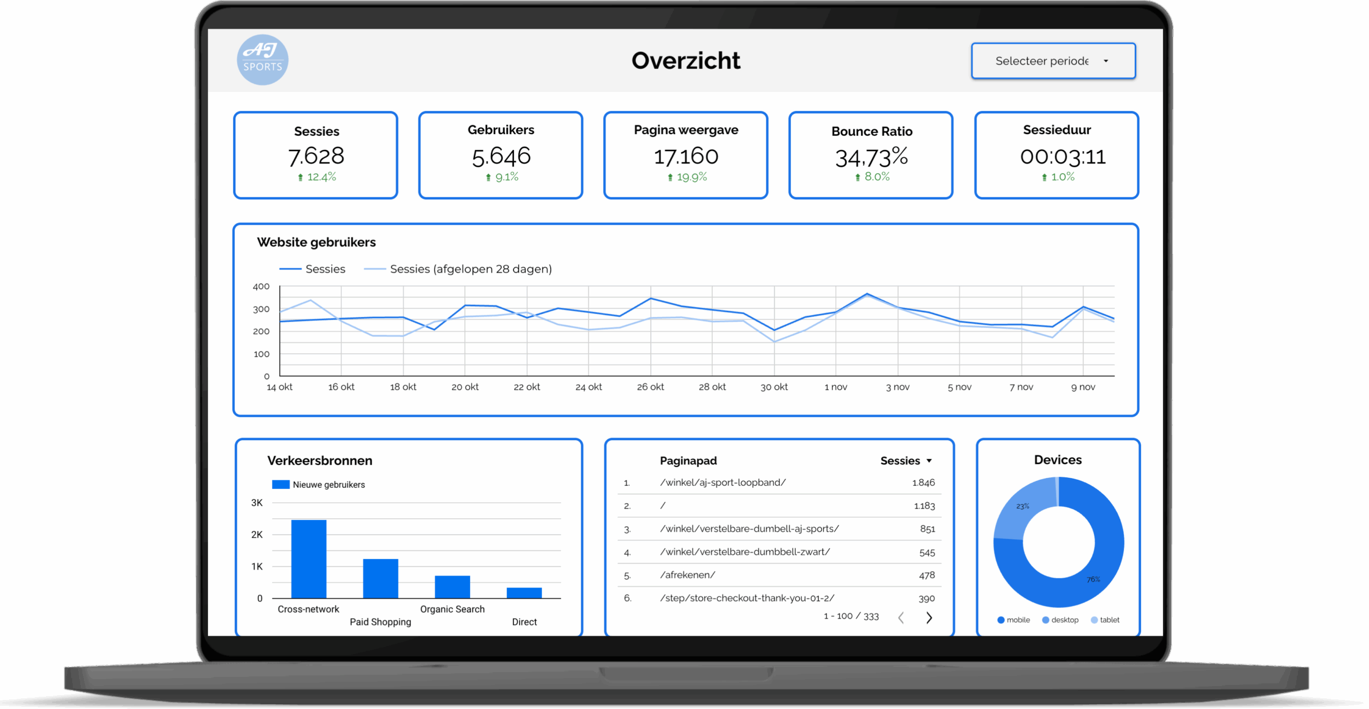Click the Paginapad column header
This screenshot has height=709, width=1369.
tap(688, 461)
